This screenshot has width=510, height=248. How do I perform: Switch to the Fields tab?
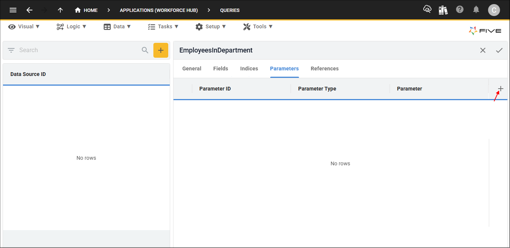pyautogui.click(x=221, y=69)
